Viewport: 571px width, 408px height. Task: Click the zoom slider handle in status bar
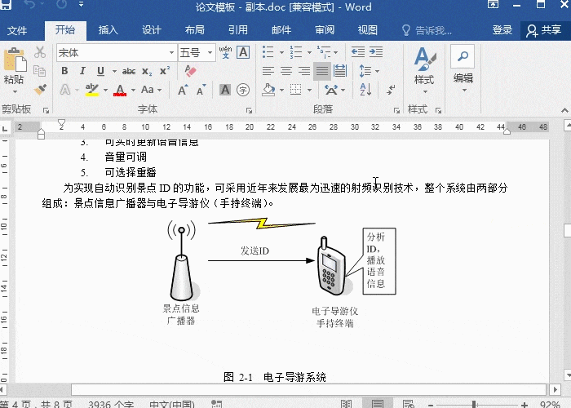tap(474, 405)
